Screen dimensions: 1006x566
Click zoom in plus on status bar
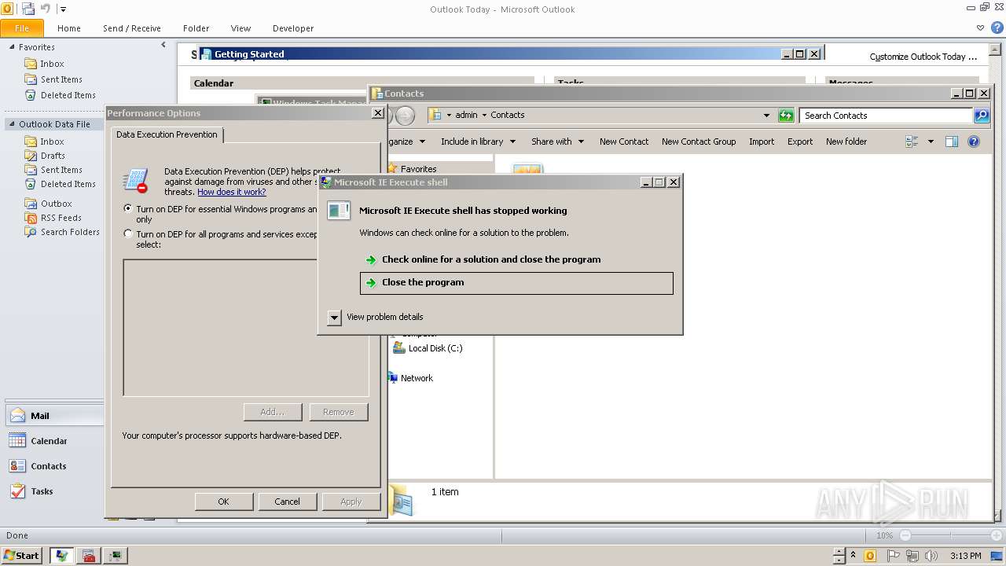(997, 535)
